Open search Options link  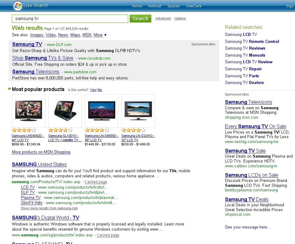pos(180,18)
